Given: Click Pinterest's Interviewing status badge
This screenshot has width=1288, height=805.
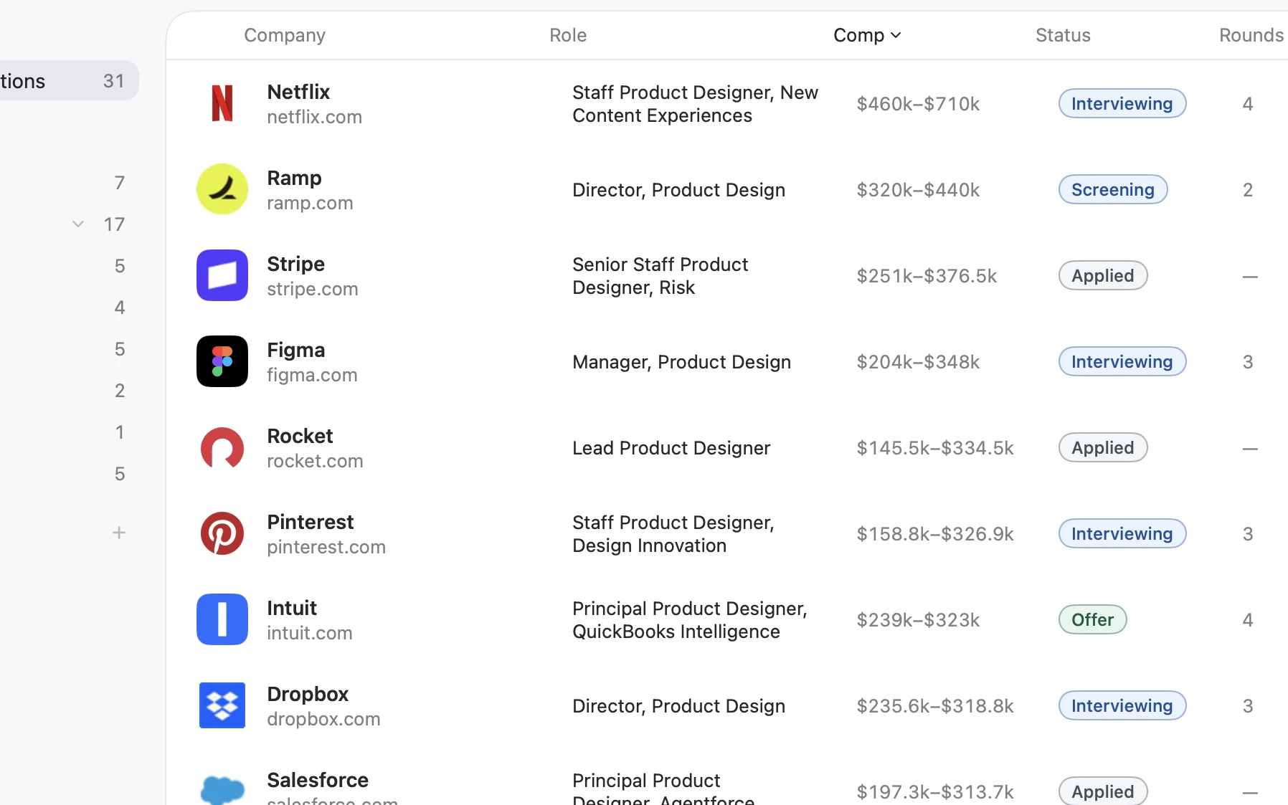Looking at the screenshot, I should pyautogui.click(x=1122, y=533).
